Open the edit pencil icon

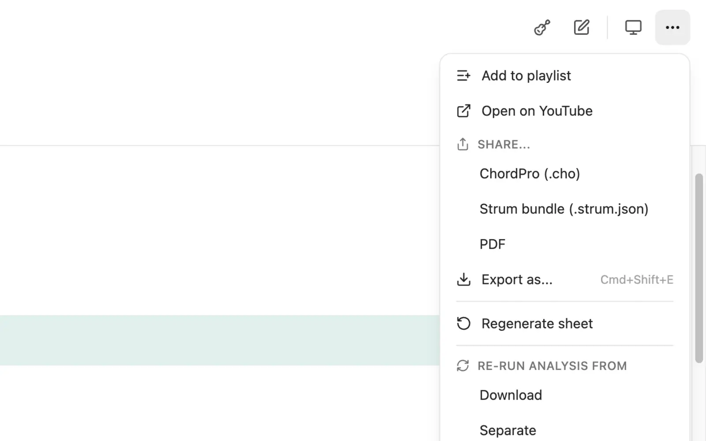coord(581,27)
